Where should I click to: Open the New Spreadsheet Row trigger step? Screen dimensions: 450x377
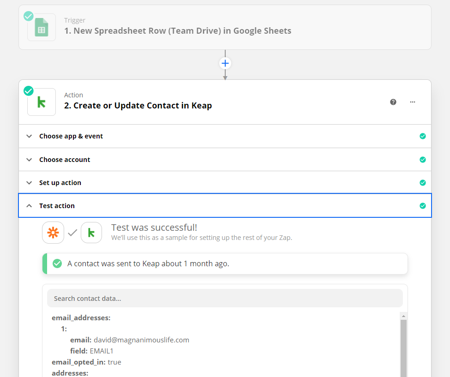coord(178,31)
